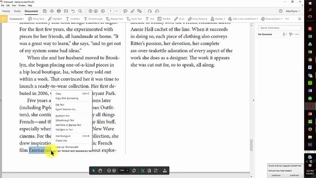Close the comment toolbar with X

300,19
